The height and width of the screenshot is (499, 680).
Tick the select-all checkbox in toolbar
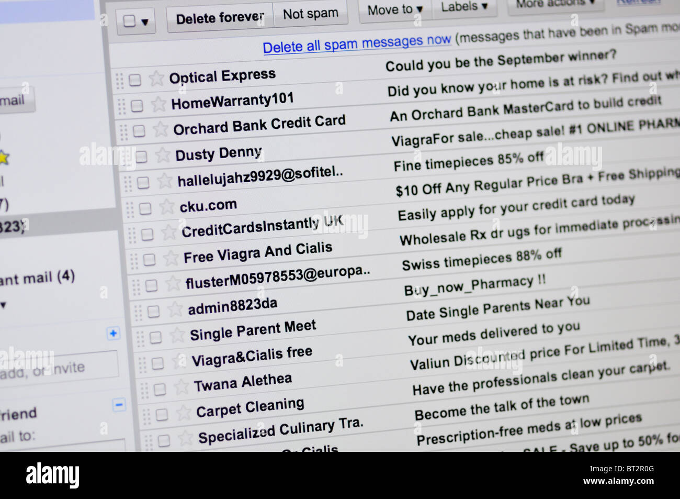pyautogui.click(x=129, y=21)
